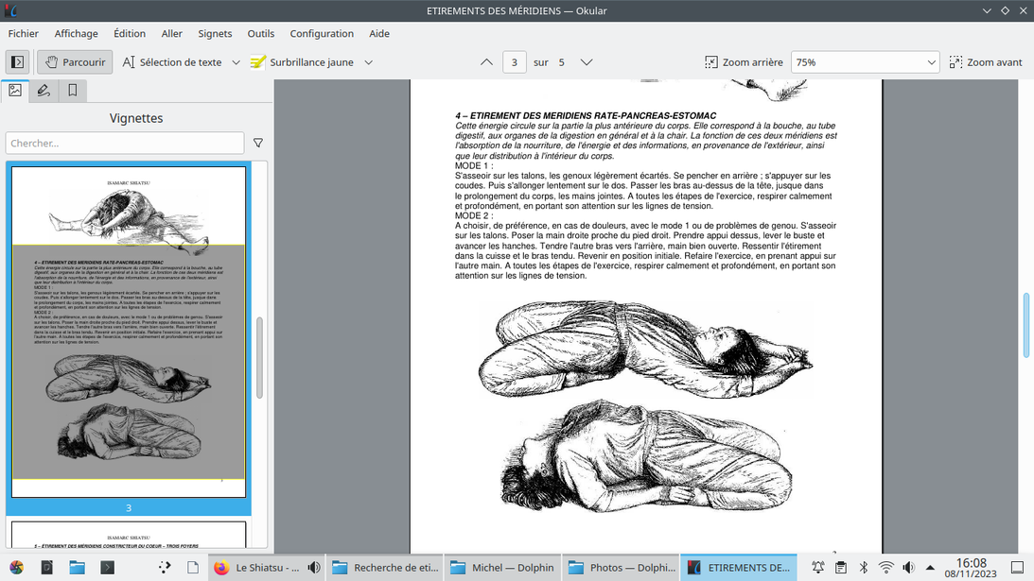Expand Surbrillance jaune dropdown arrow
Screen dimensions: 1034x581
click(x=369, y=62)
